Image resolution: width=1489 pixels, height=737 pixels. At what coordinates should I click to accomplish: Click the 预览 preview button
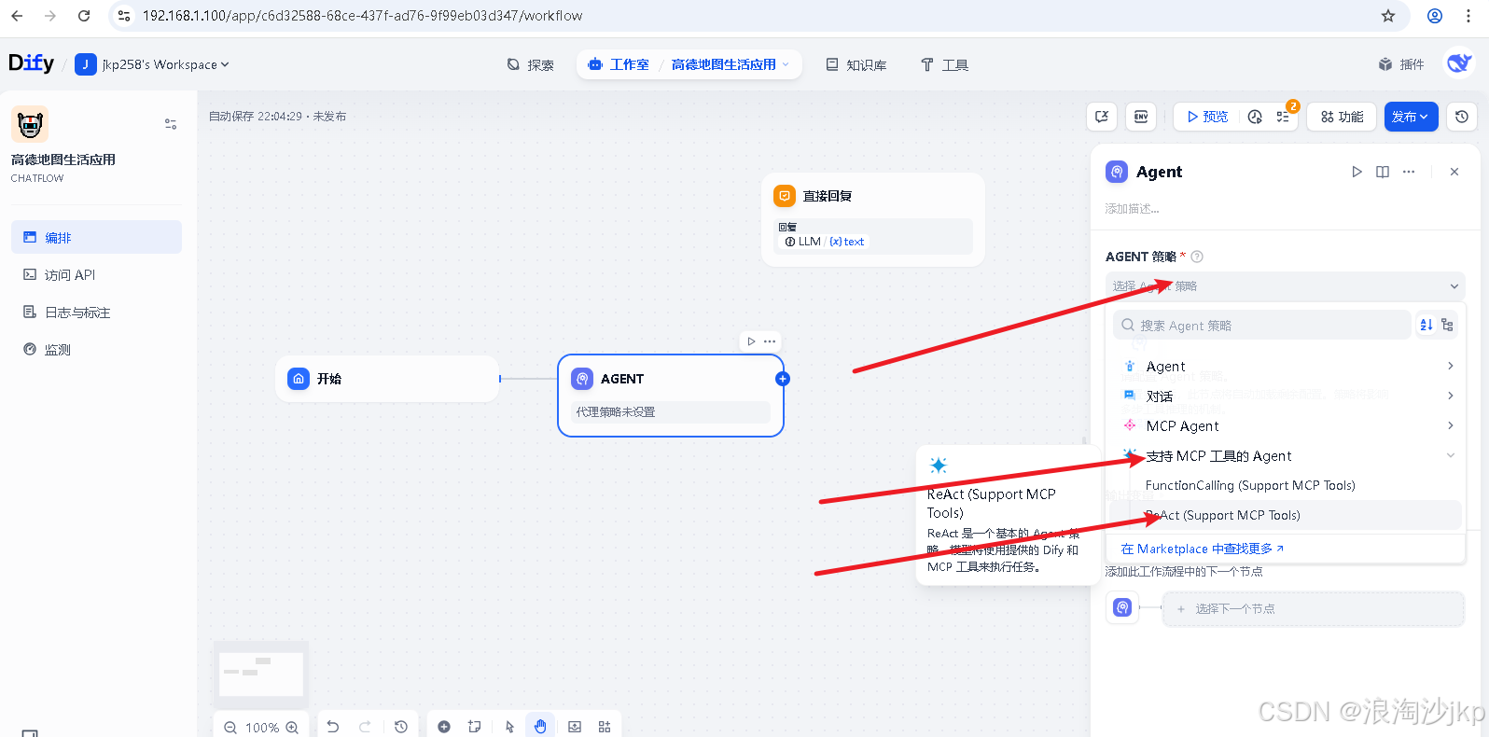click(1207, 117)
